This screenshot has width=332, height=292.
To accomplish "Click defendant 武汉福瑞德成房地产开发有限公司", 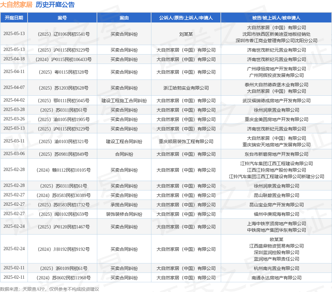I will tap(276, 101).
